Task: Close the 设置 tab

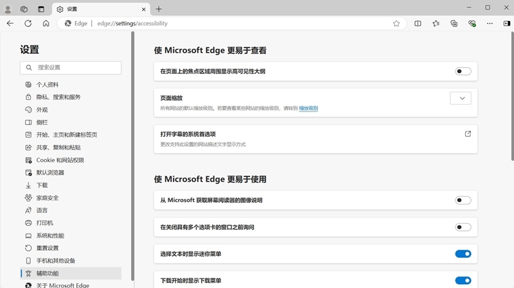Action: 143,10
